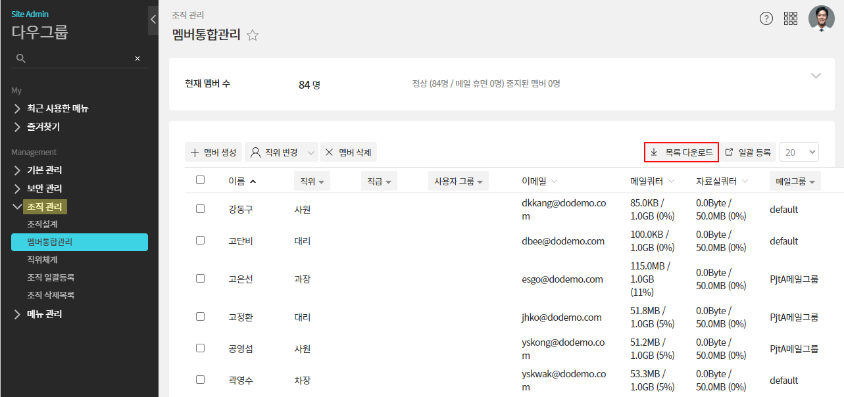Viewport: 844px width, 397px height.
Task: Clear the sidebar search with X icon
Action: tap(137, 58)
